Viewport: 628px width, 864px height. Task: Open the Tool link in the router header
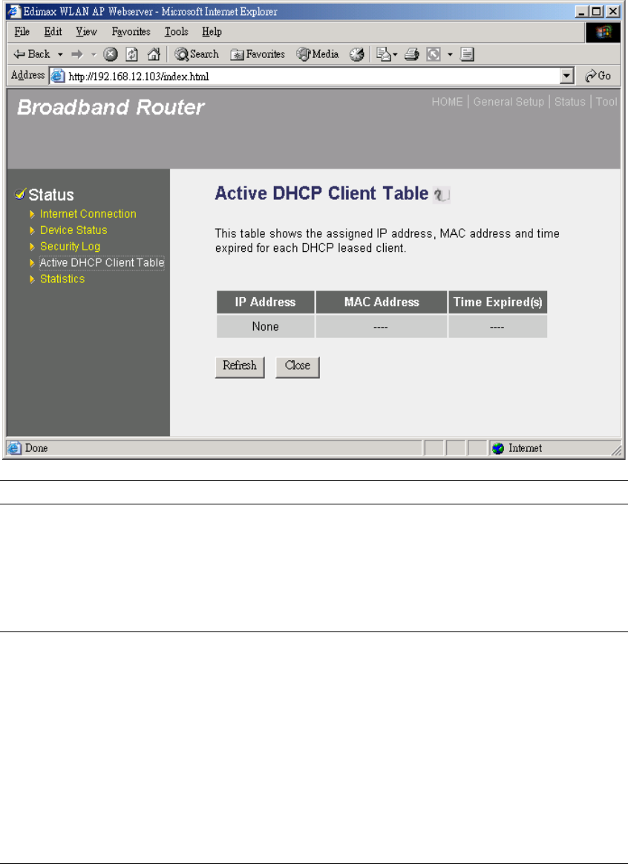[x=606, y=101]
